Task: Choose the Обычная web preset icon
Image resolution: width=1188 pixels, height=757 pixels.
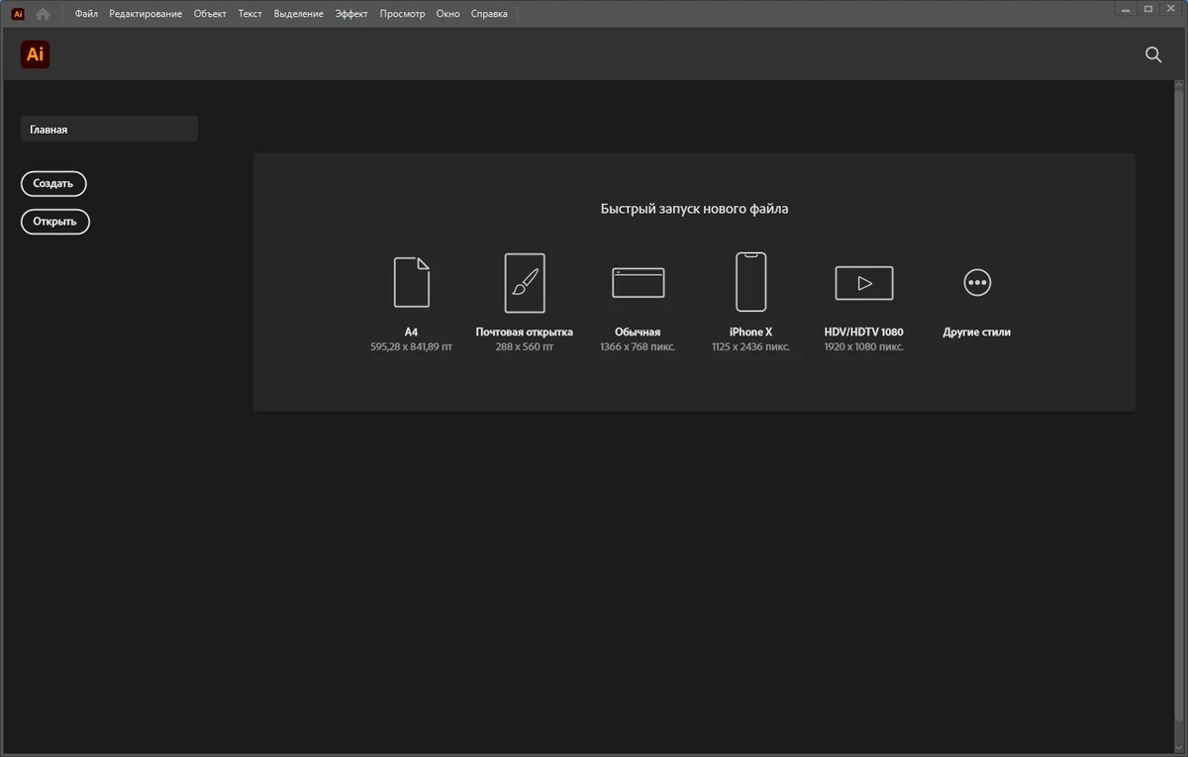Action: [x=638, y=283]
